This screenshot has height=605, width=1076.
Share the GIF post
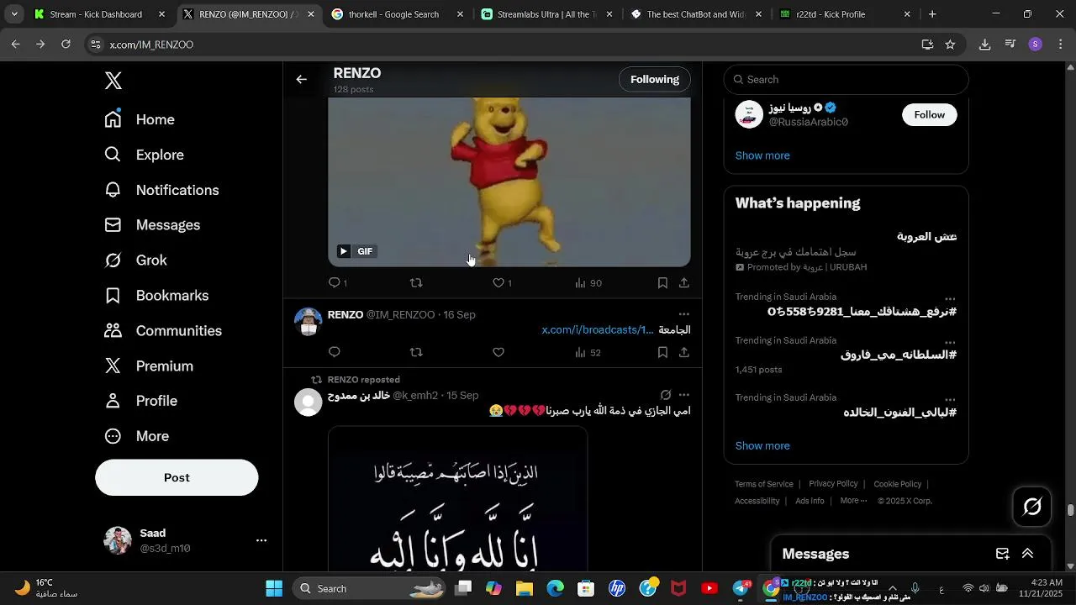pos(684,283)
